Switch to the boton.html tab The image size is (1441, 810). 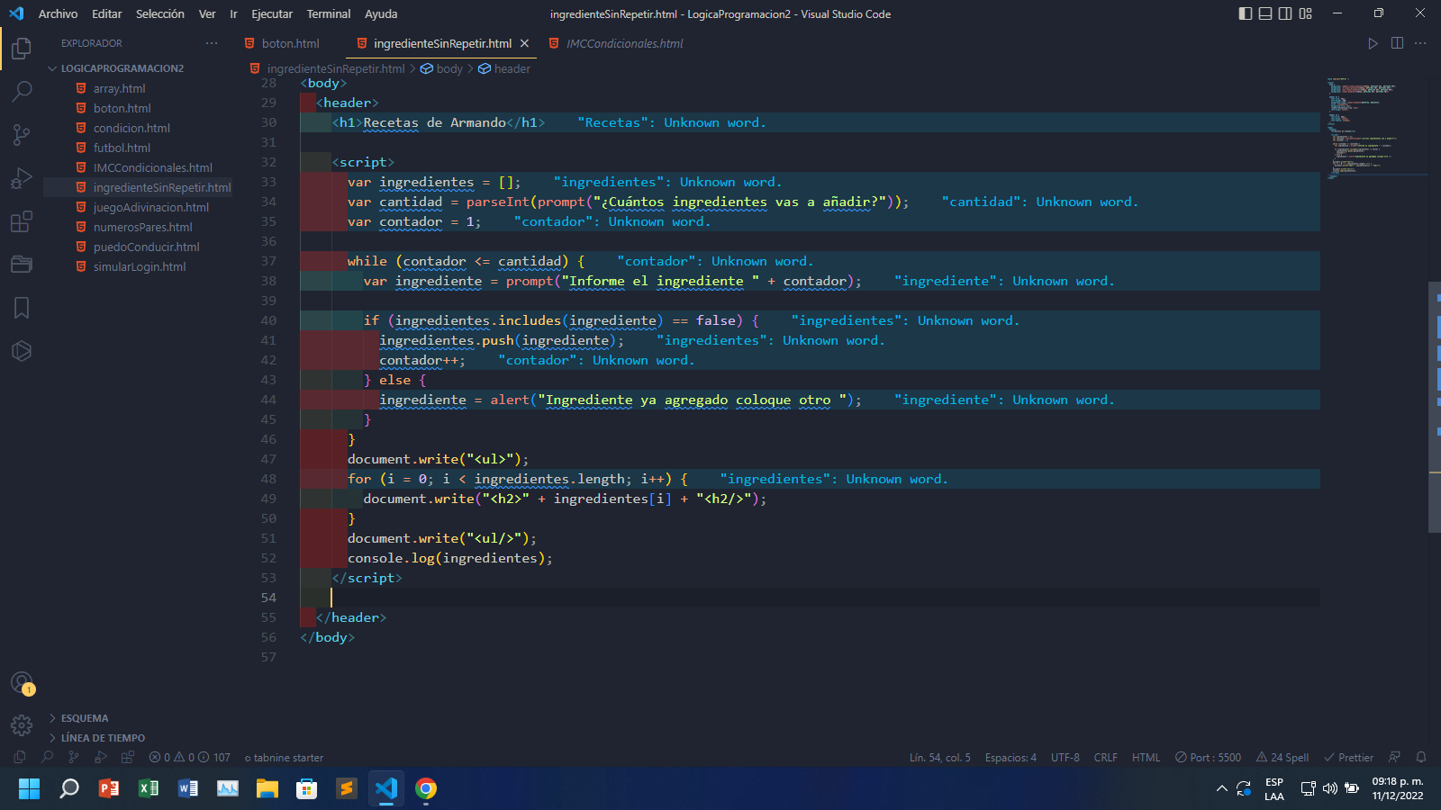[x=290, y=43]
